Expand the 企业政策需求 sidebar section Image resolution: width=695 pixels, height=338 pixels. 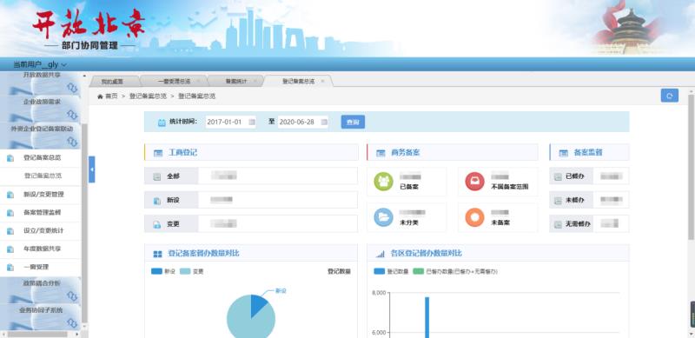point(41,109)
